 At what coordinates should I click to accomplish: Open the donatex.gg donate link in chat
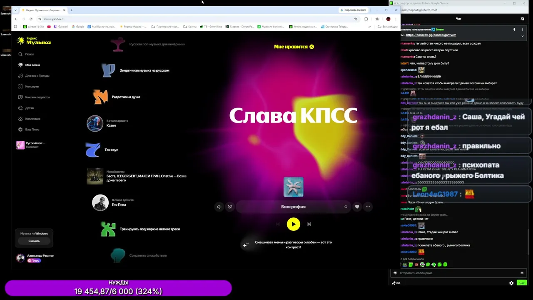[x=431, y=35]
